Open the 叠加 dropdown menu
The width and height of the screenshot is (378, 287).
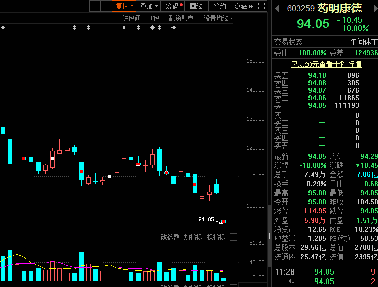pyautogui.click(x=149, y=6)
